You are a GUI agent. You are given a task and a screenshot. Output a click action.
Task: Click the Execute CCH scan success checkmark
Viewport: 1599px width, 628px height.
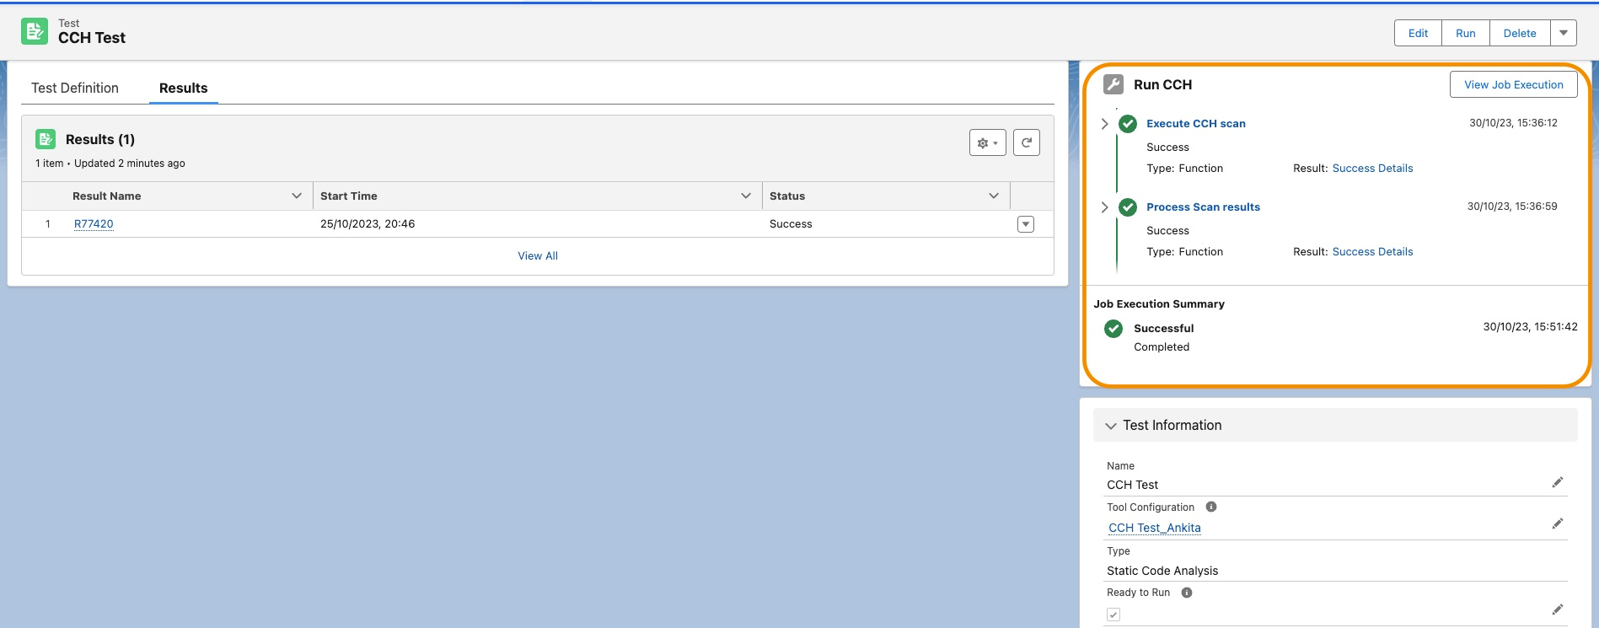1128,124
